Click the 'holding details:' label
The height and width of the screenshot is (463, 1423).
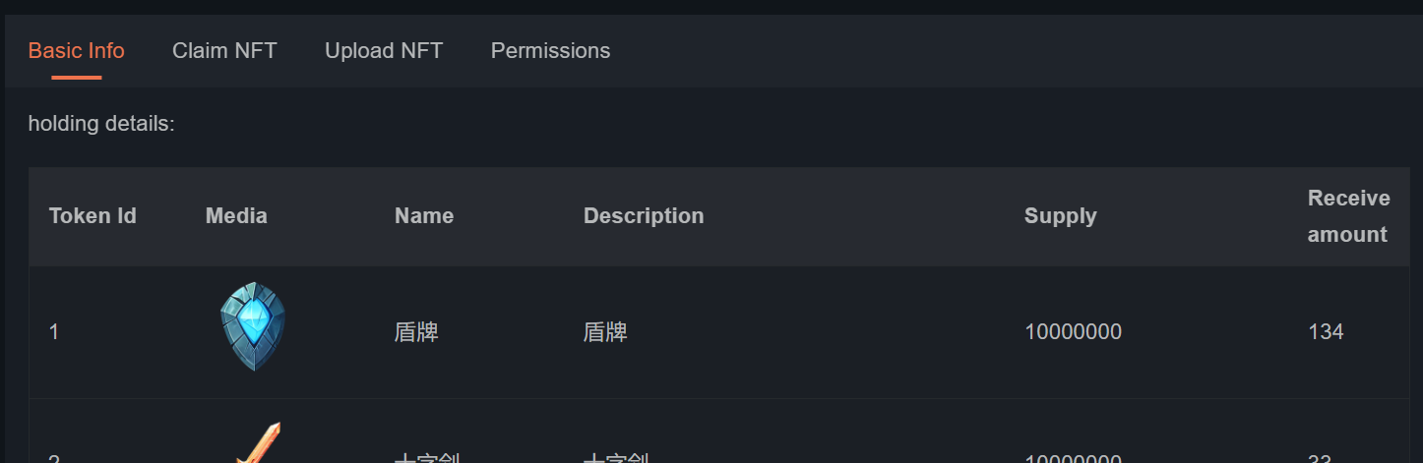coord(101,124)
